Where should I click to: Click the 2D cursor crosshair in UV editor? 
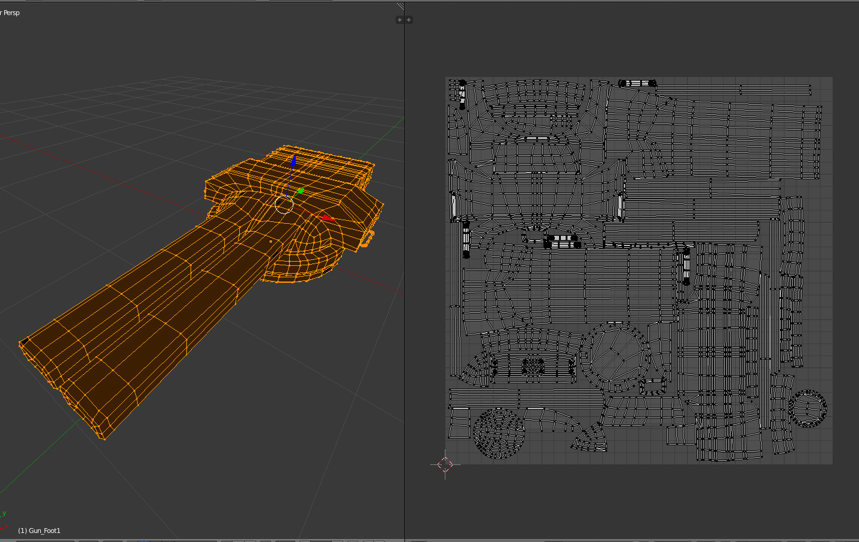pyautogui.click(x=445, y=464)
